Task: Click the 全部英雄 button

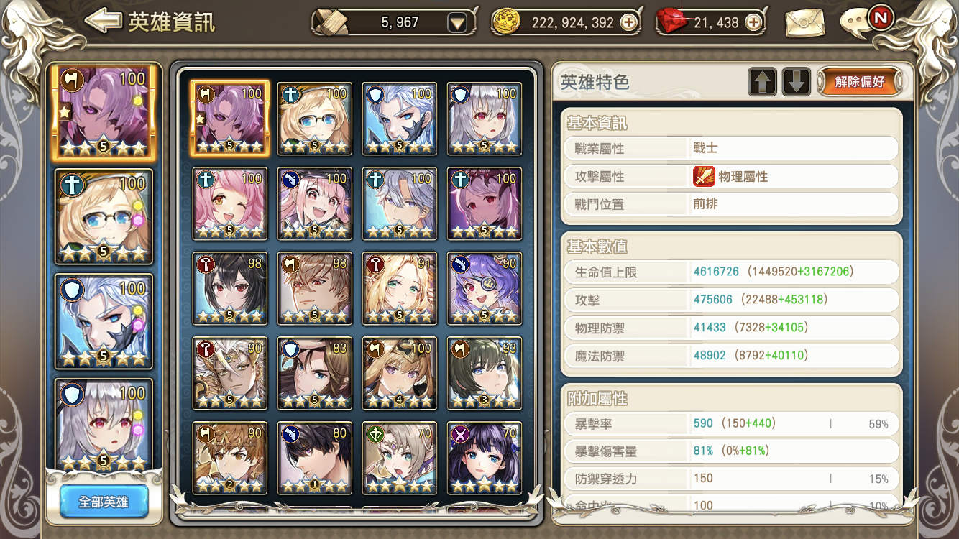Action: pyautogui.click(x=104, y=502)
